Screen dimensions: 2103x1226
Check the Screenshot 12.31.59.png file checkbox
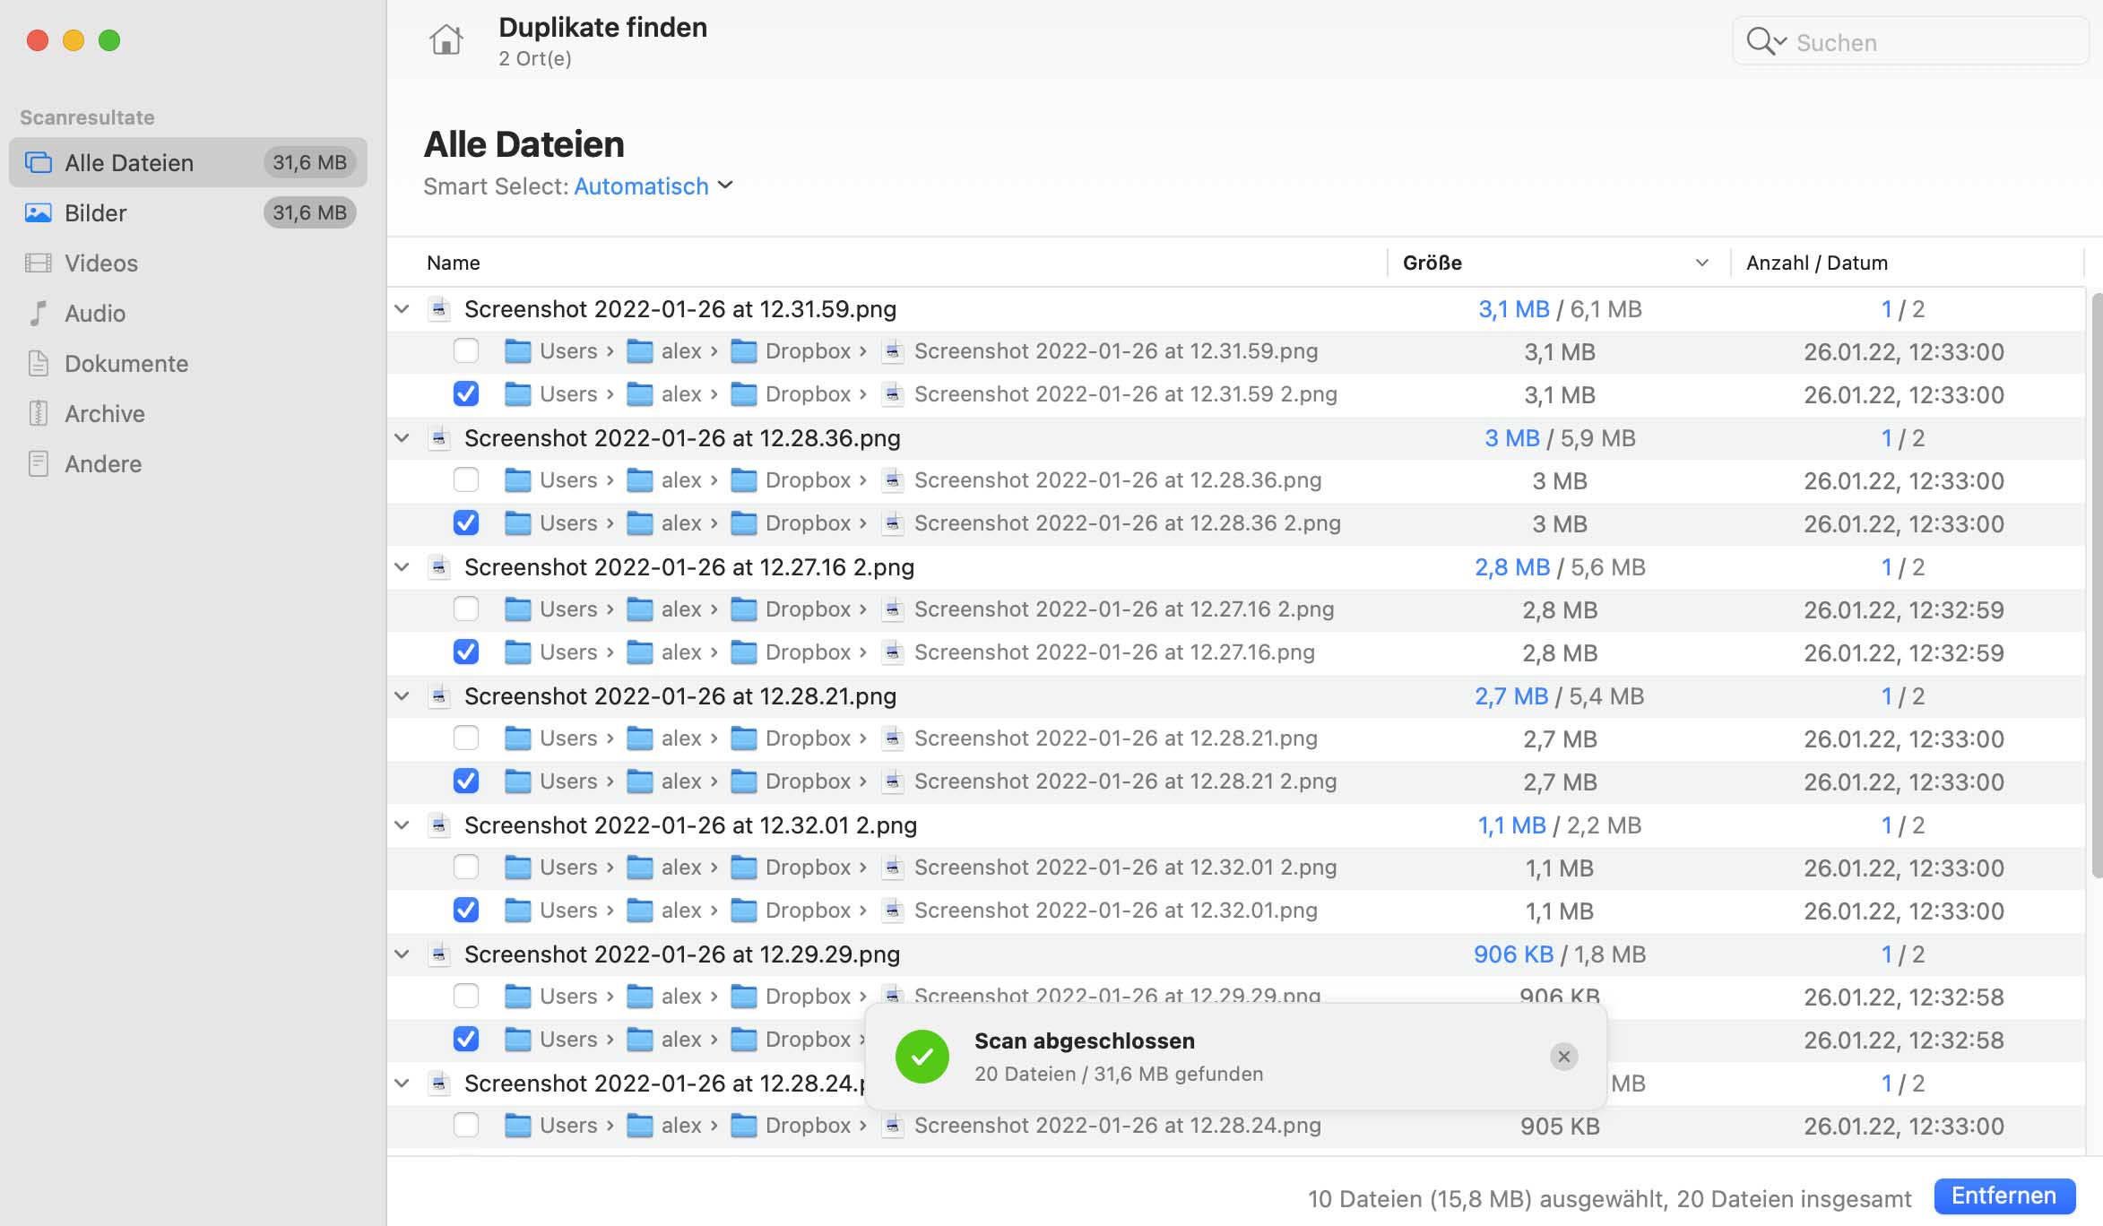point(466,350)
